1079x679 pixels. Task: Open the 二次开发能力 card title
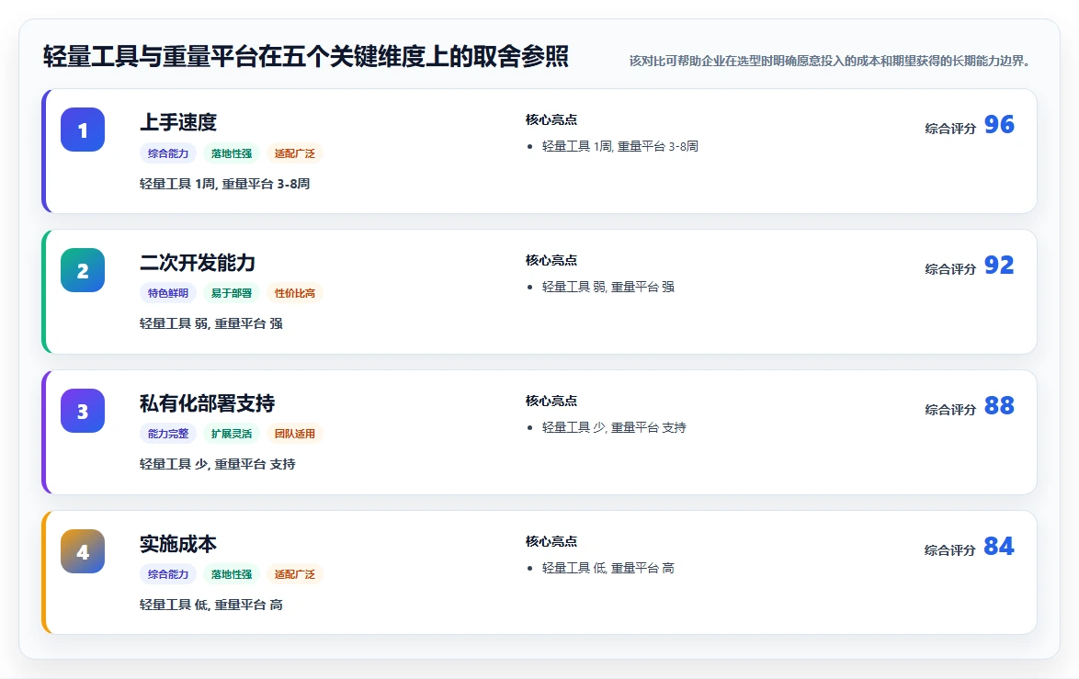[x=198, y=263]
